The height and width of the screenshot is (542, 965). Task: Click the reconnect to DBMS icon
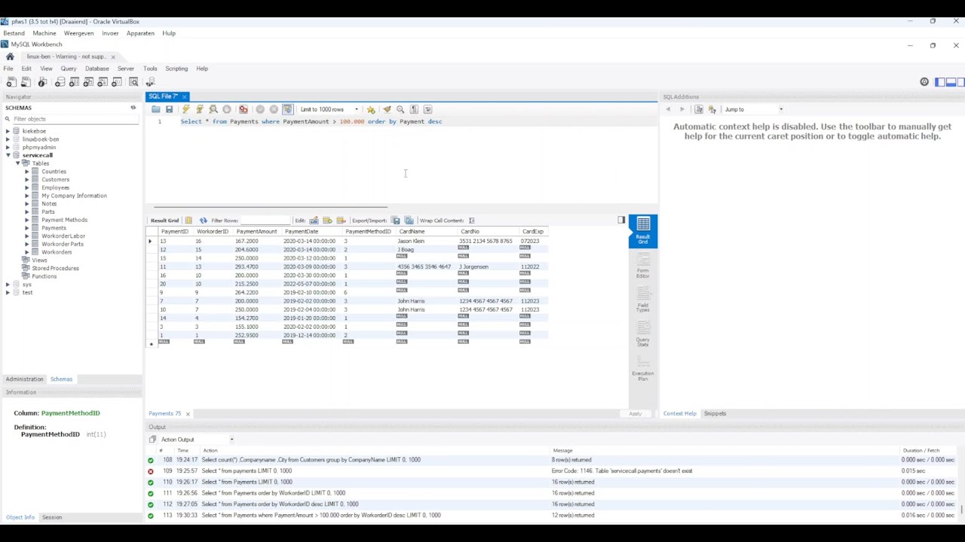point(150,81)
